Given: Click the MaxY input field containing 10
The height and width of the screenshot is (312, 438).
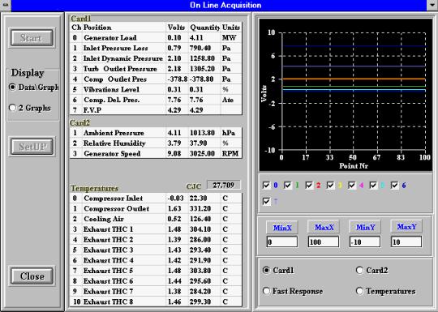Looking at the screenshot, I should tap(406, 241).
